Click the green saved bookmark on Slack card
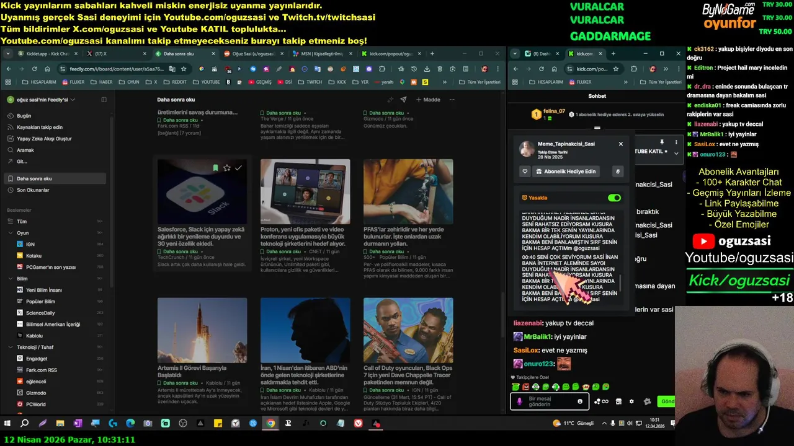The image size is (794, 446). tap(215, 168)
